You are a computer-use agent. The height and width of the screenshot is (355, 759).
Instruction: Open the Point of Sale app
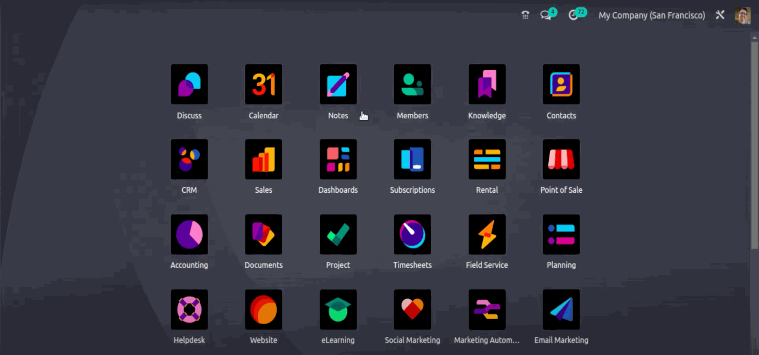561,160
